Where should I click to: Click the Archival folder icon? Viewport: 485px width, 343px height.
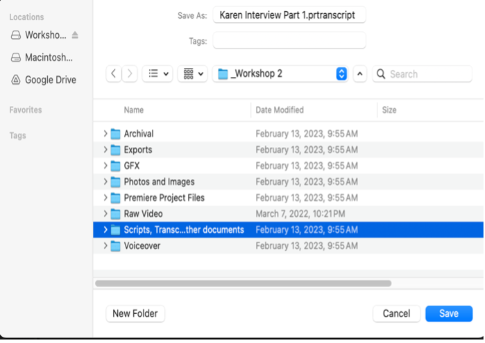point(115,134)
